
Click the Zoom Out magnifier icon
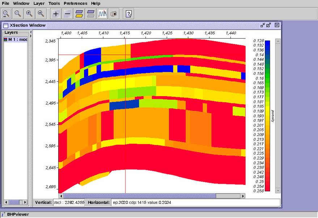[x=41, y=14]
